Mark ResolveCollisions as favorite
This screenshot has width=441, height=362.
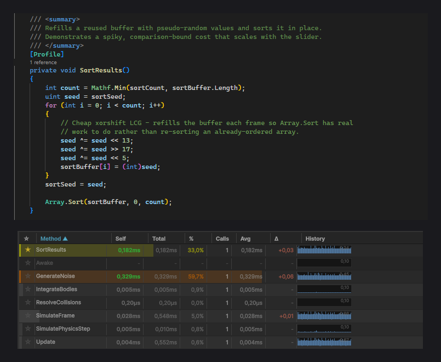28,302
